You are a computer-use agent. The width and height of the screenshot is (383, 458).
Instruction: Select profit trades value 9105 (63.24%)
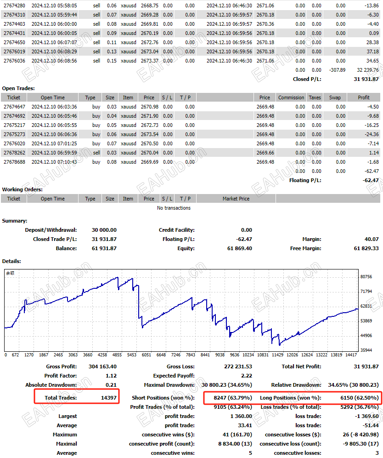(x=233, y=407)
